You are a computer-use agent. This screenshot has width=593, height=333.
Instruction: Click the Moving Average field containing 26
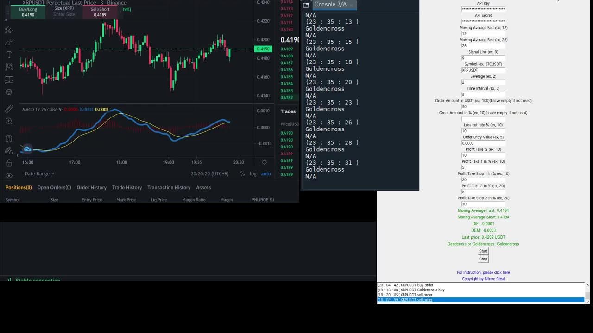483,46
